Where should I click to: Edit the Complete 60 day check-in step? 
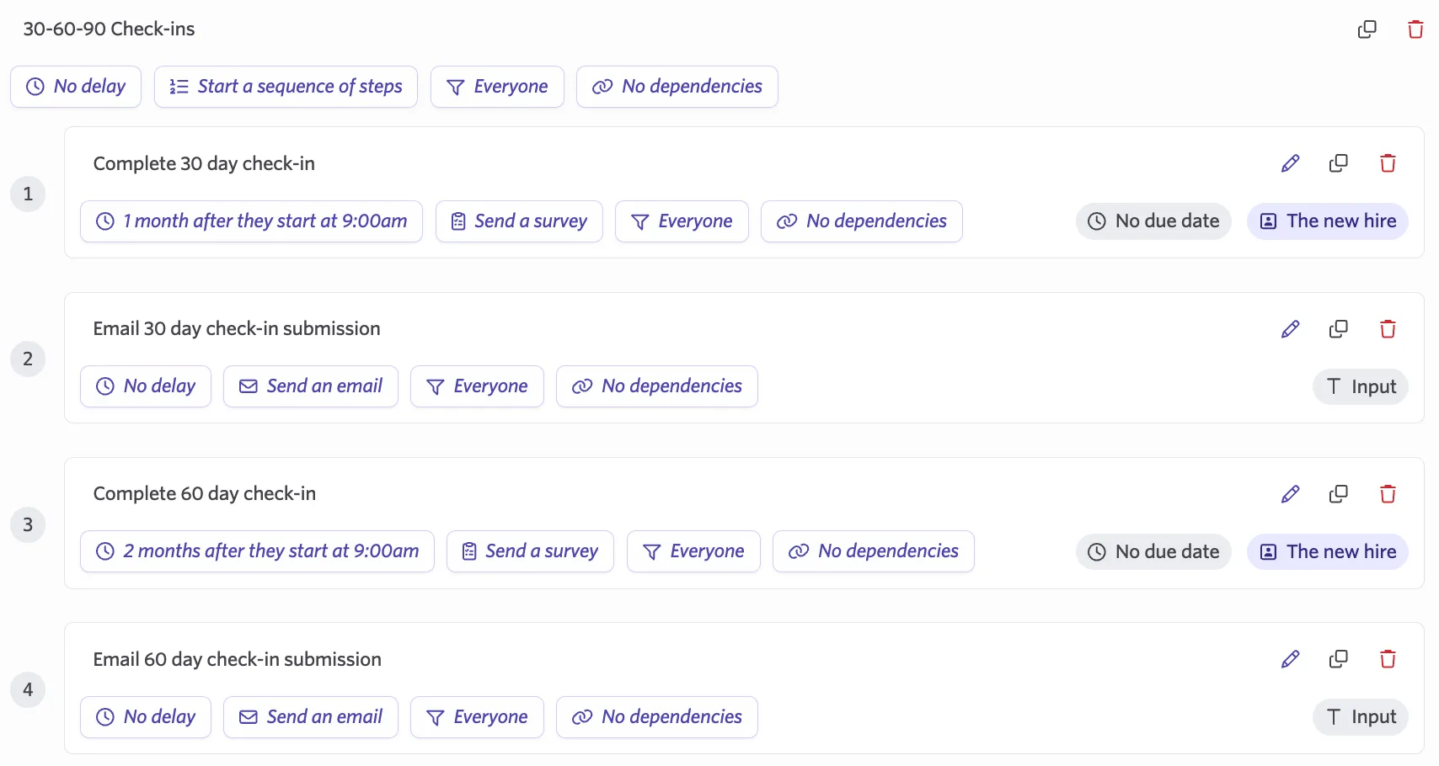[x=1290, y=494]
